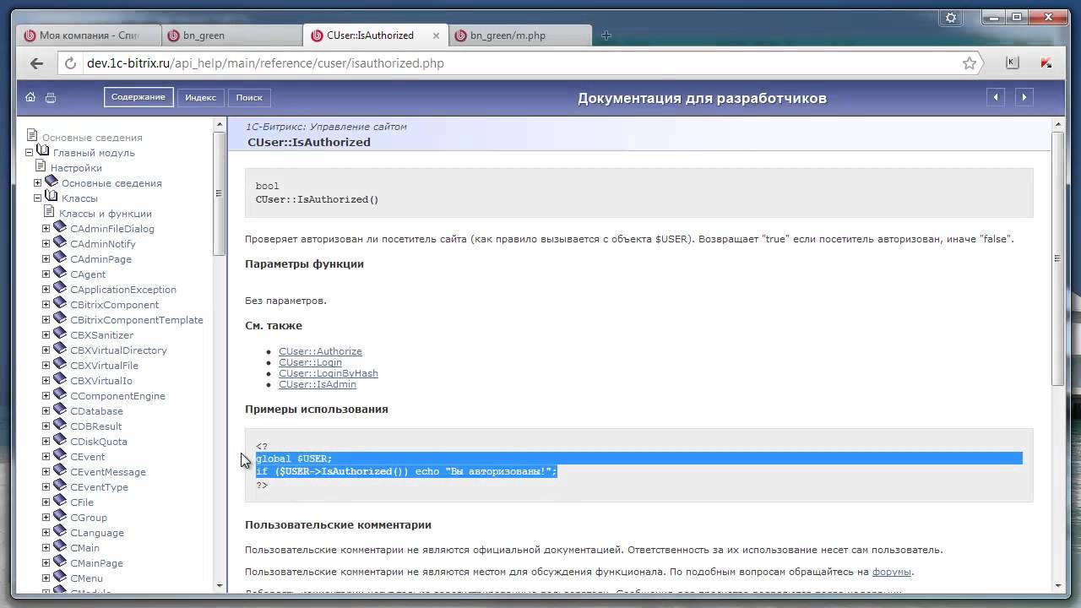Open CBXVirtualIo in the class tree
Viewport: 1081px width, 608px height.
coord(101,381)
